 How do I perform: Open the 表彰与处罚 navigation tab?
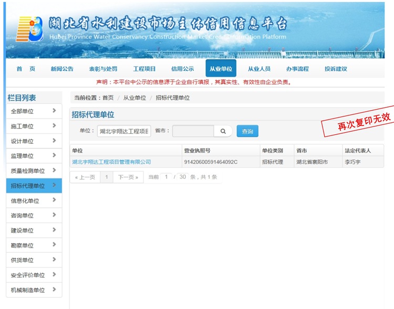(x=103, y=69)
